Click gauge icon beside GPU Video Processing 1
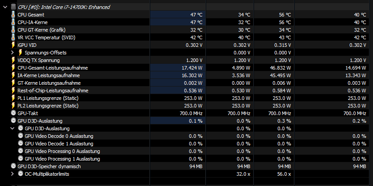The image size is (373, 186). 21,158
